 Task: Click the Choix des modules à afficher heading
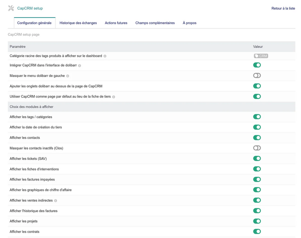tap(31, 107)
